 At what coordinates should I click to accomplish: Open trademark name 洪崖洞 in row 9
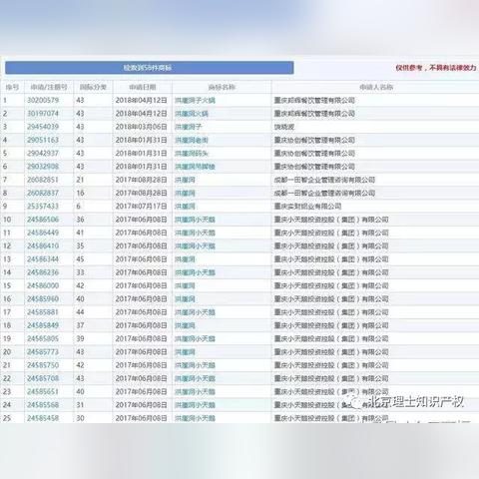[185, 207]
